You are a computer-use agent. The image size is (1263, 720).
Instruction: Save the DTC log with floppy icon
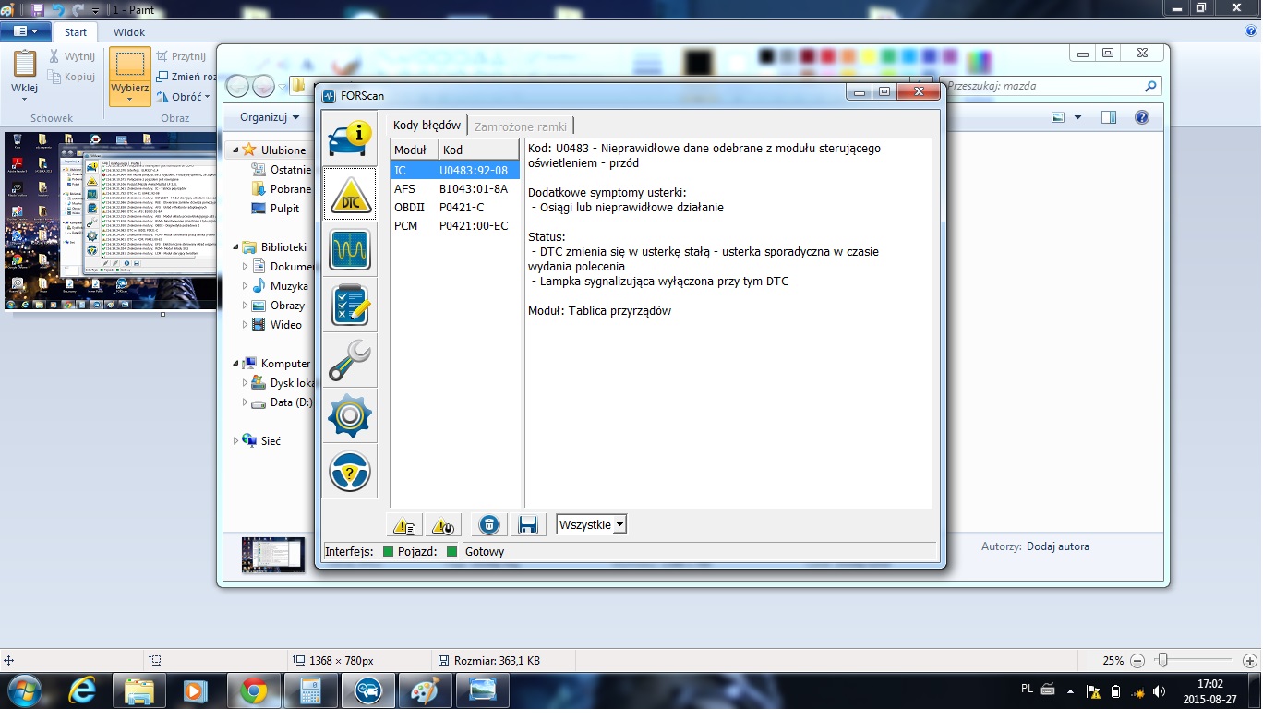528,525
